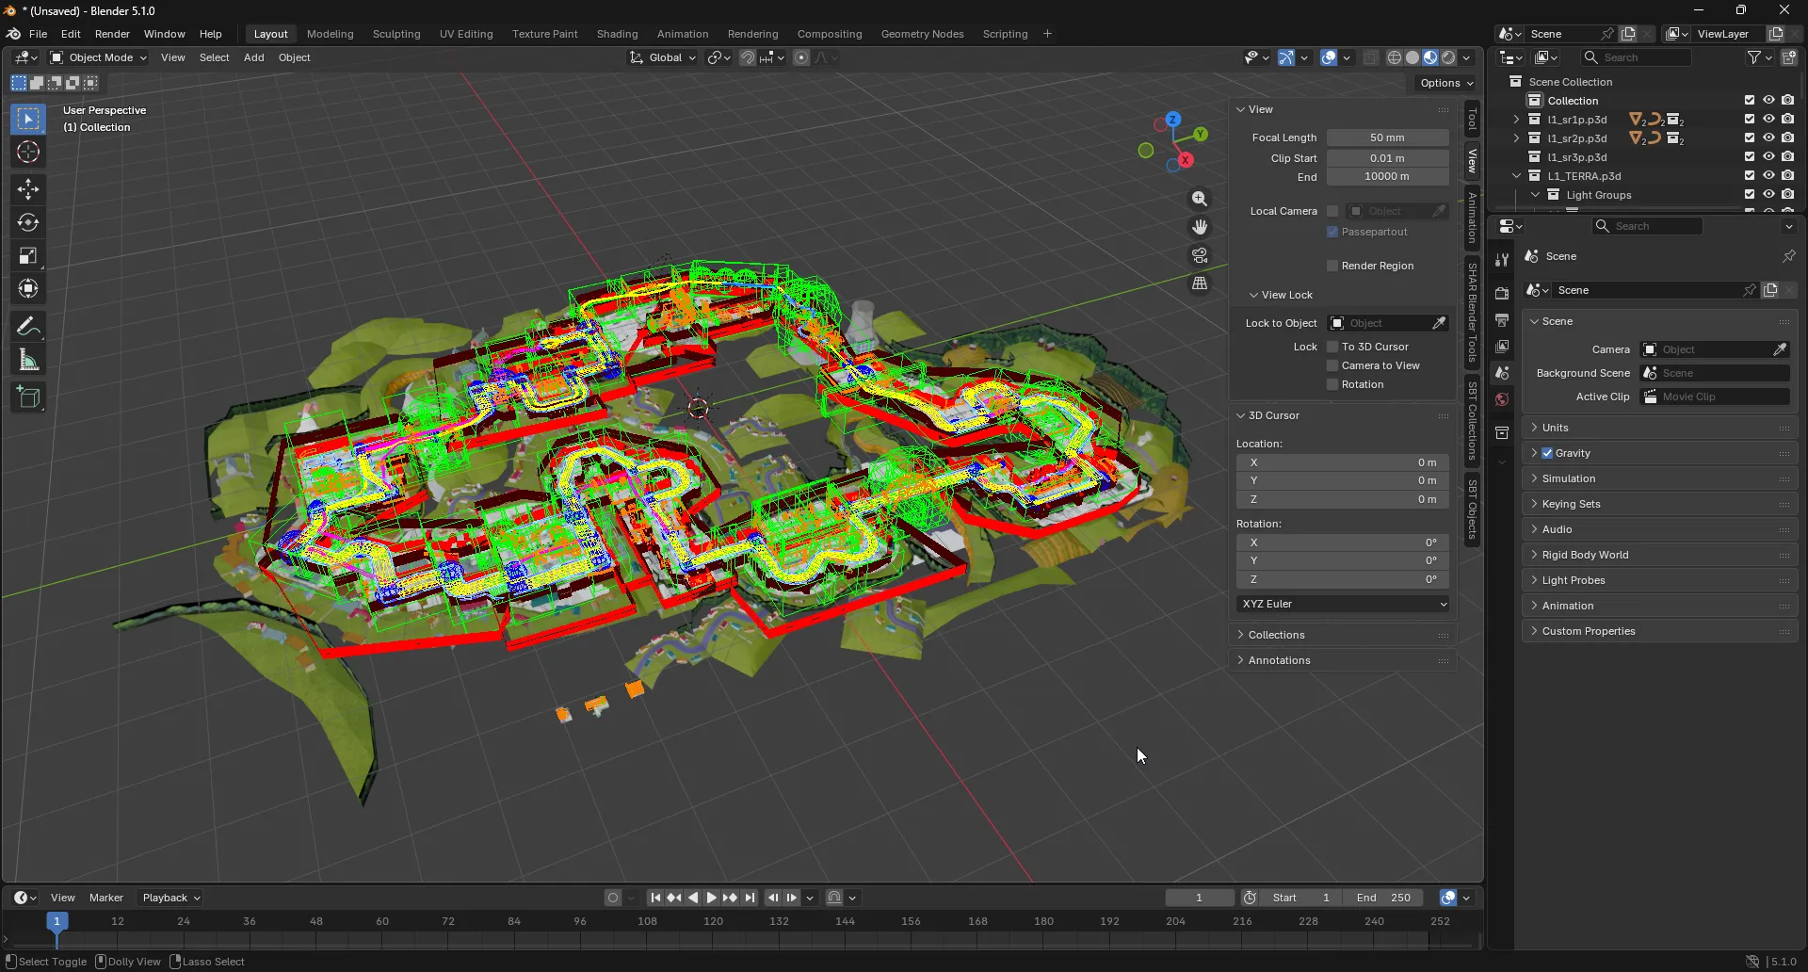
Task: Open the Render menu
Action: coord(112,34)
